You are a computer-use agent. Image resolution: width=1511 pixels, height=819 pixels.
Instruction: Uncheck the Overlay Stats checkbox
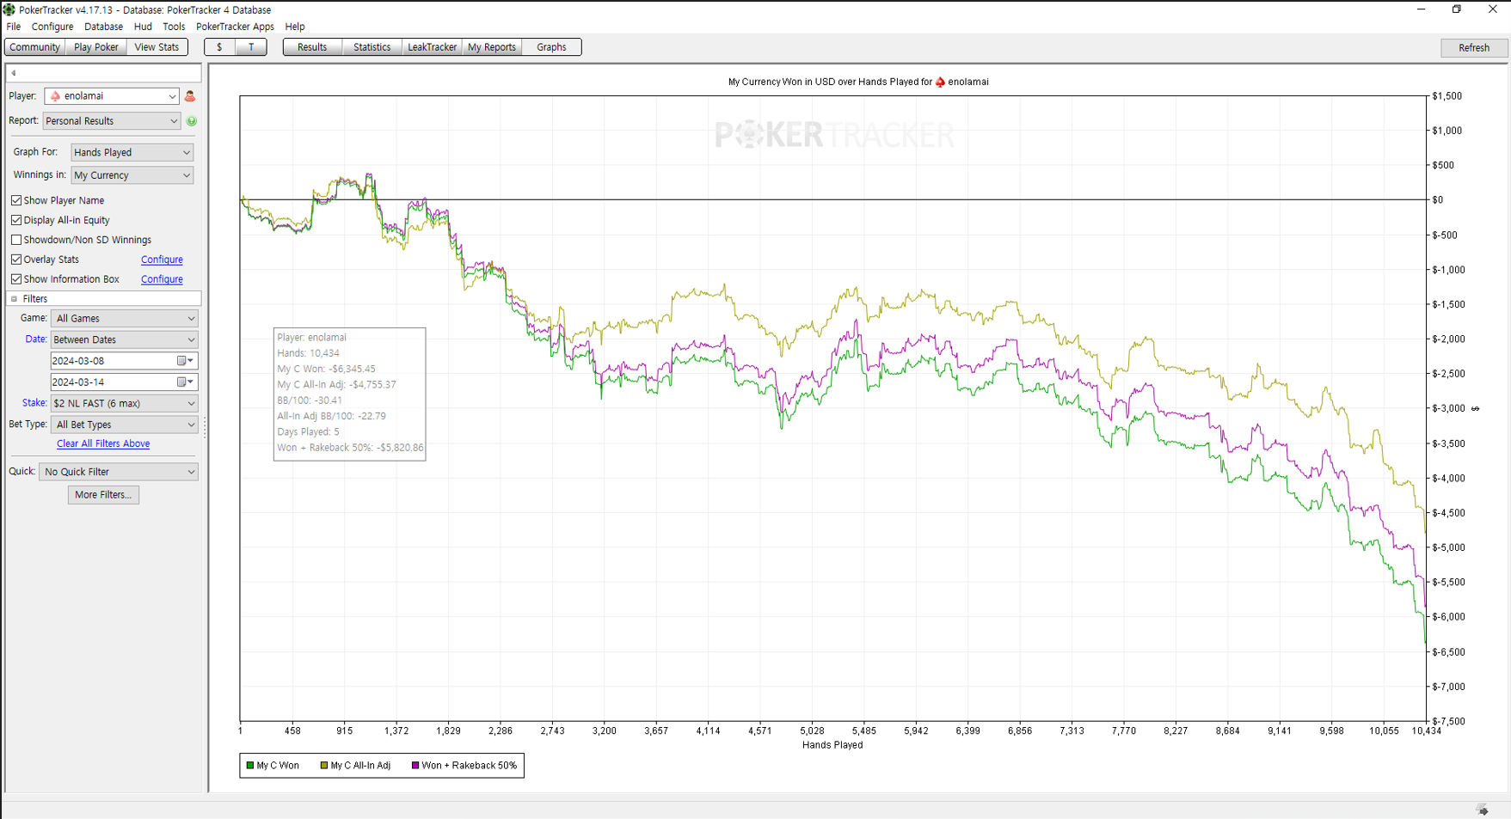coord(16,260)
